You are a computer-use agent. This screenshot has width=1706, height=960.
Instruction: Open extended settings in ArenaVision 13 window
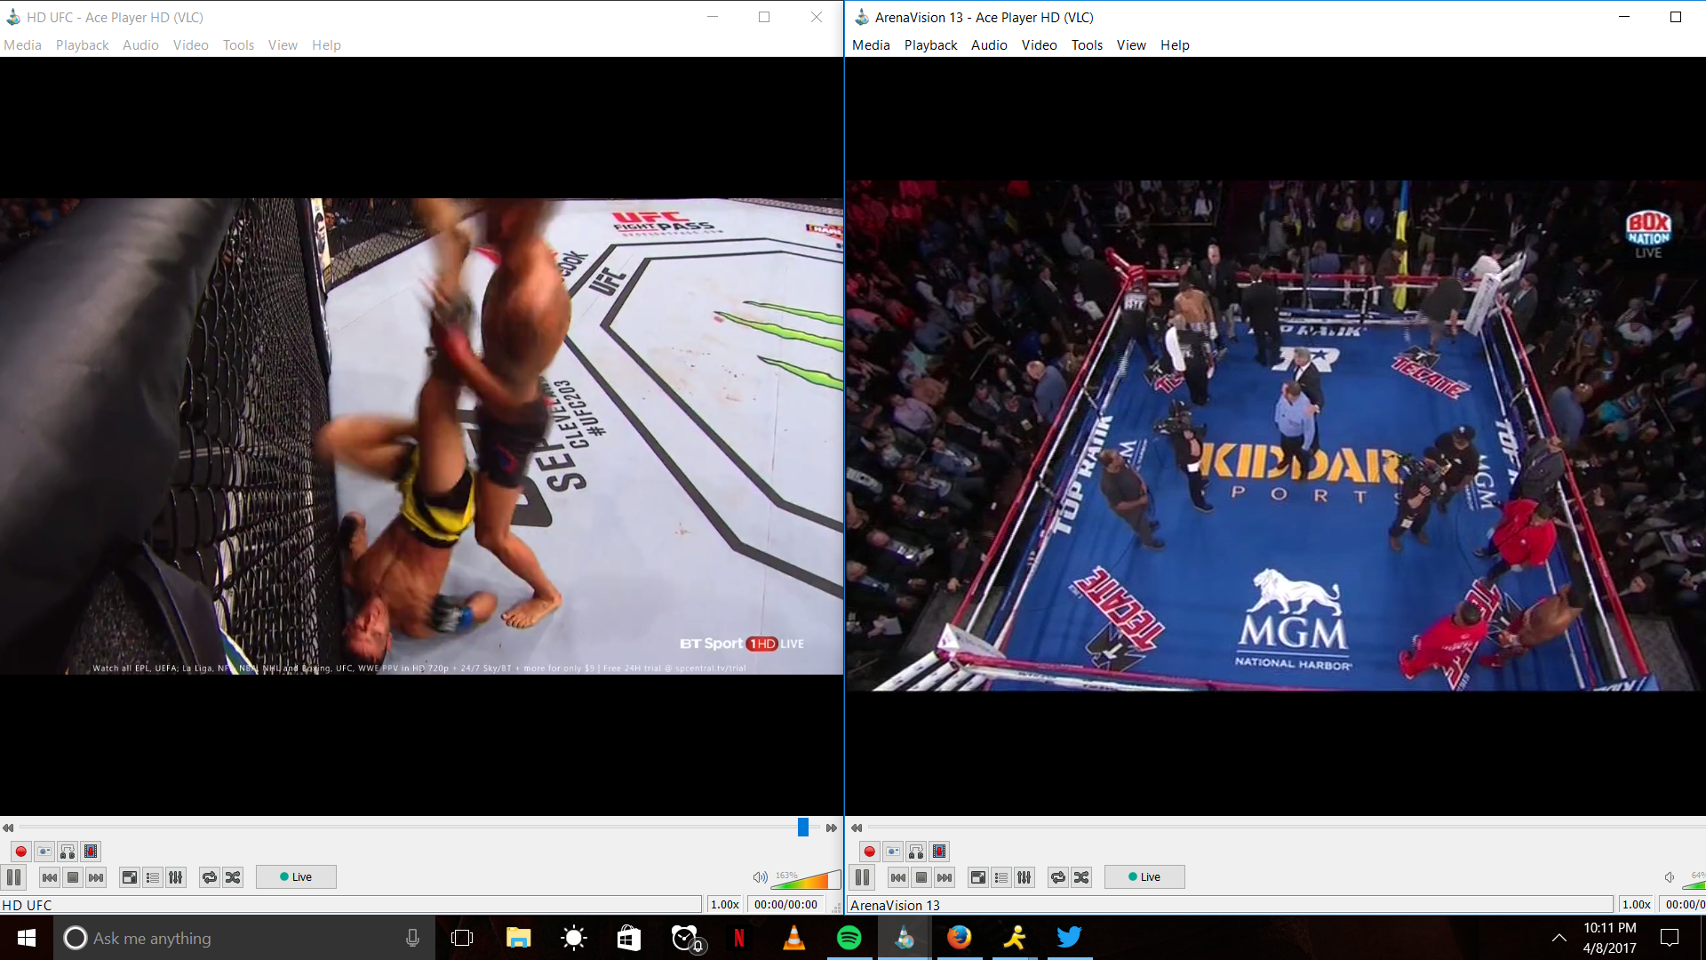tap(1024, 877)
